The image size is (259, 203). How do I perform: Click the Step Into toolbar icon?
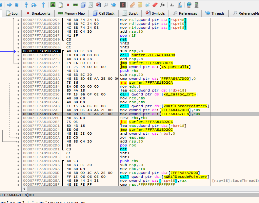click(27, 5)
